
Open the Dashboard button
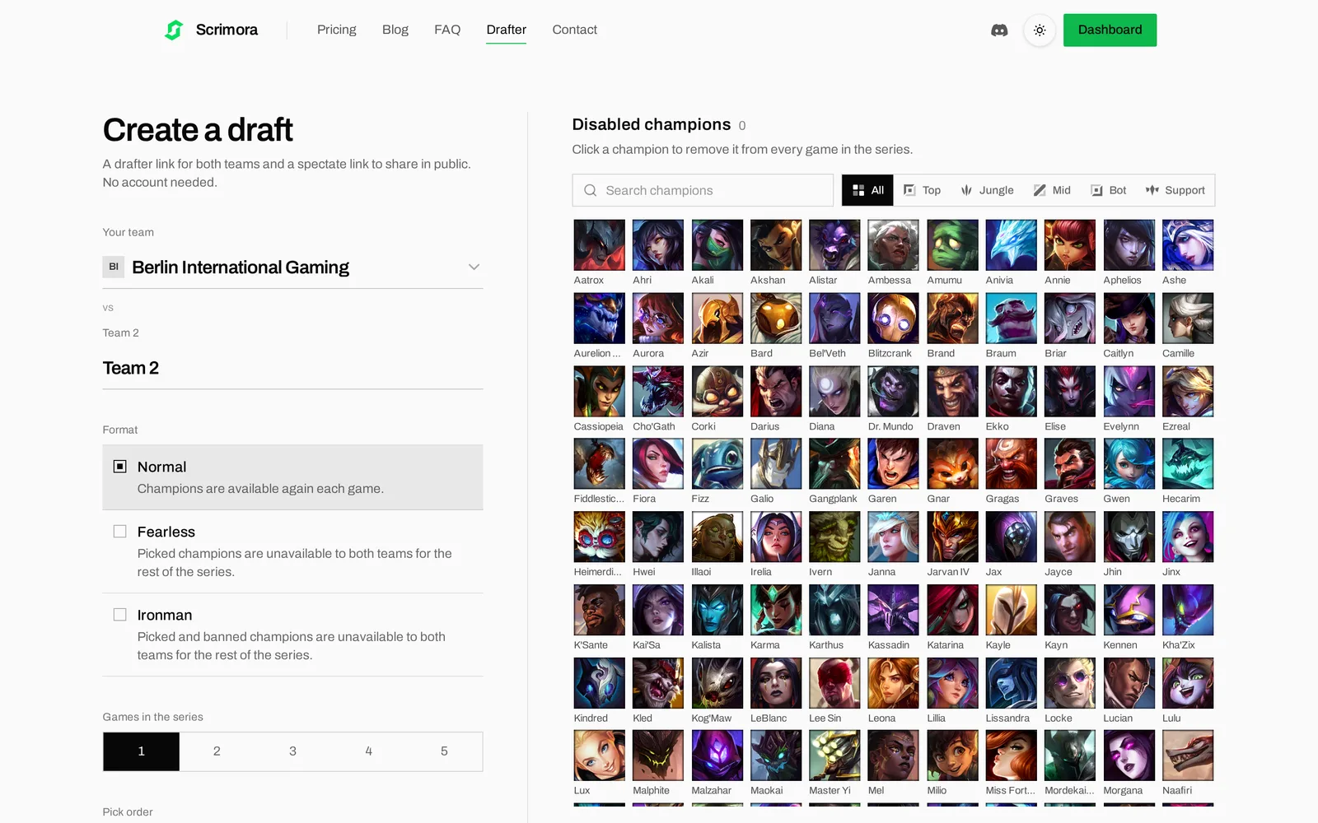pos(1110,30)
